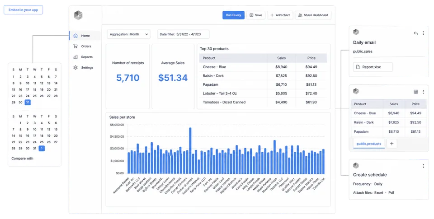Click the logo in products table card
This screenshot has width=434, height=219.
tap(356, 91)
